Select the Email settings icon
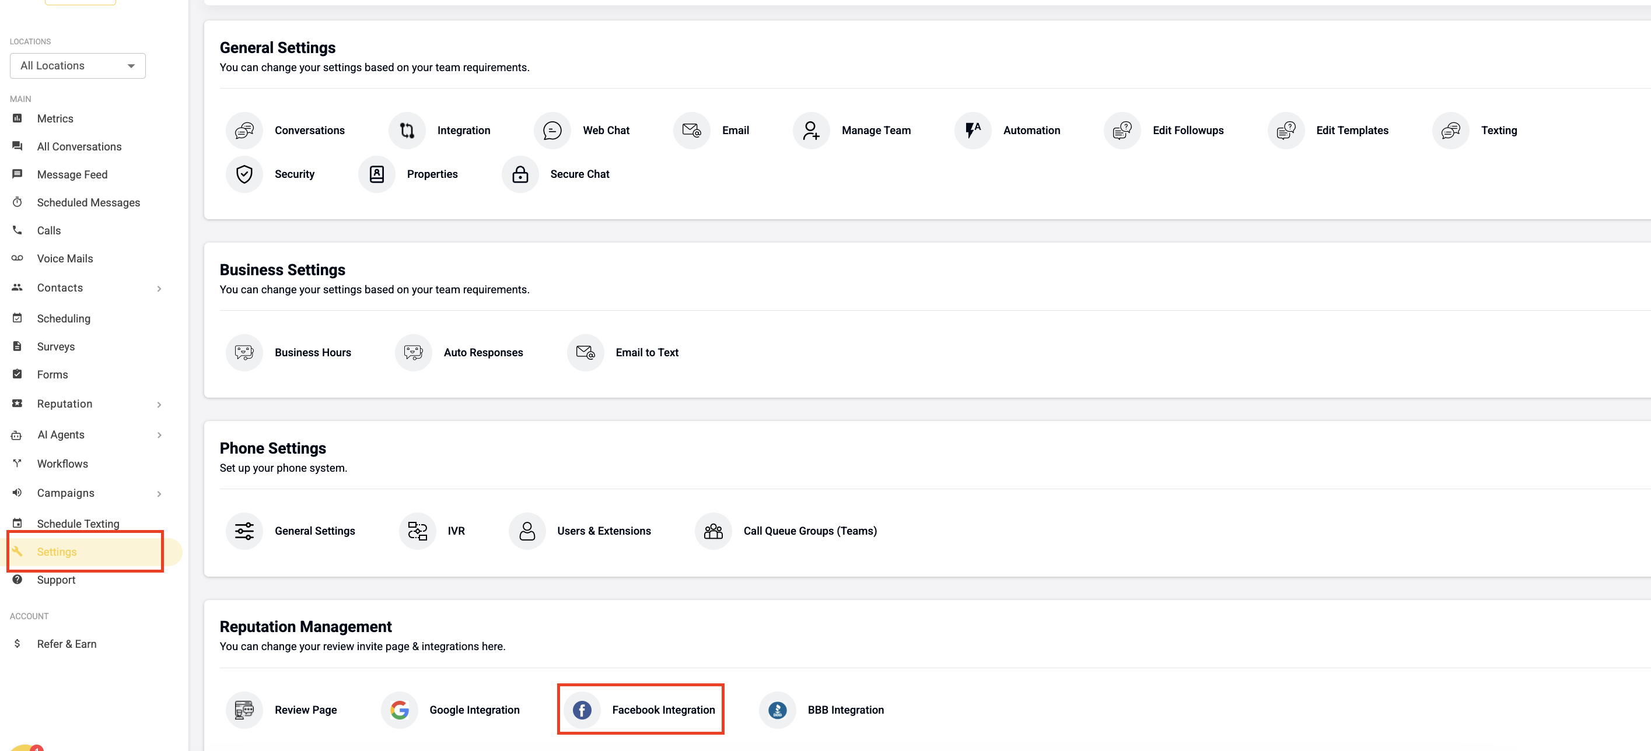 pyautogui.click(x=691, y=131)
